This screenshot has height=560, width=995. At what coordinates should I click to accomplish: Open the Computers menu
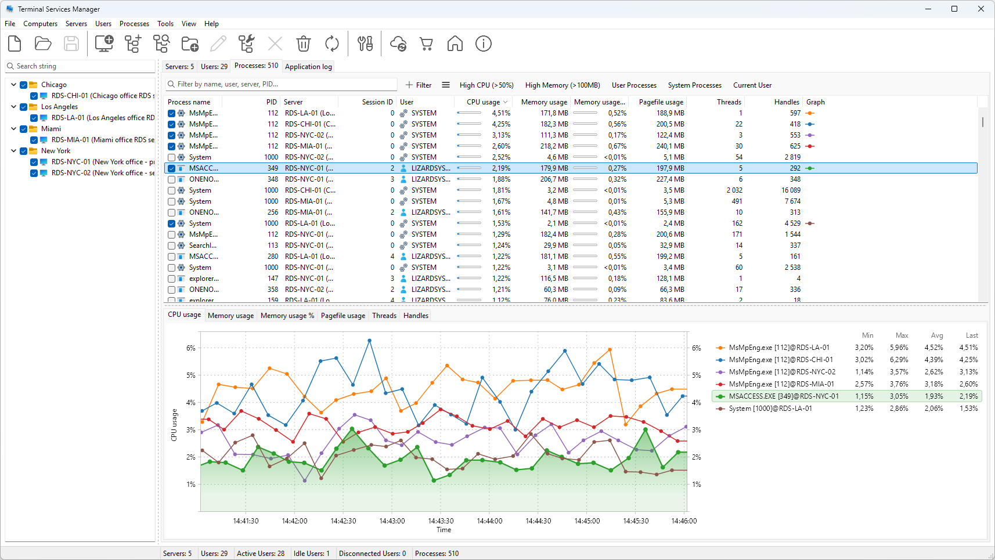[40, 24]
